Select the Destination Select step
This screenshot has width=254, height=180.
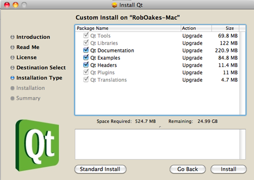[x=38, y=68]
